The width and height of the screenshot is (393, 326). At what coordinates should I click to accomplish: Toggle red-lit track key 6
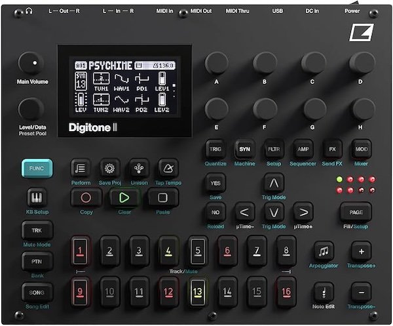coord(227,251)
